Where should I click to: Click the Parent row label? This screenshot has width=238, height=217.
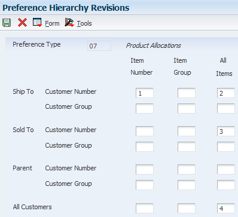(x=22, y=168)
